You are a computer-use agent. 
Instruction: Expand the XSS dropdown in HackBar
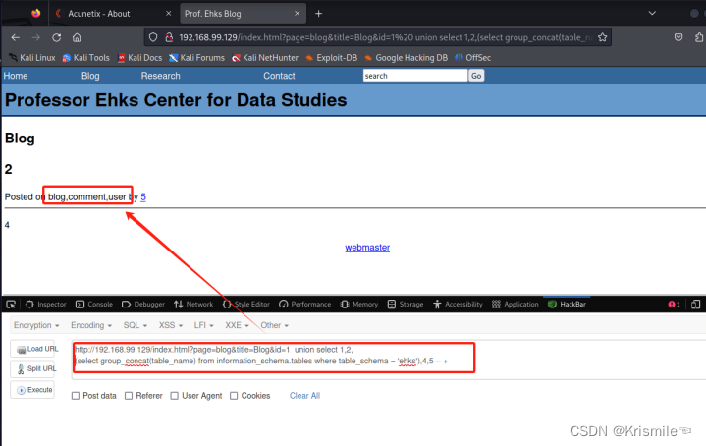pos(171,325)
